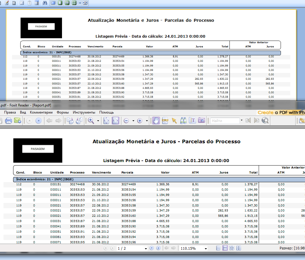Open the zoom tool dropdown arrow
305x260 pixels.
98,121
